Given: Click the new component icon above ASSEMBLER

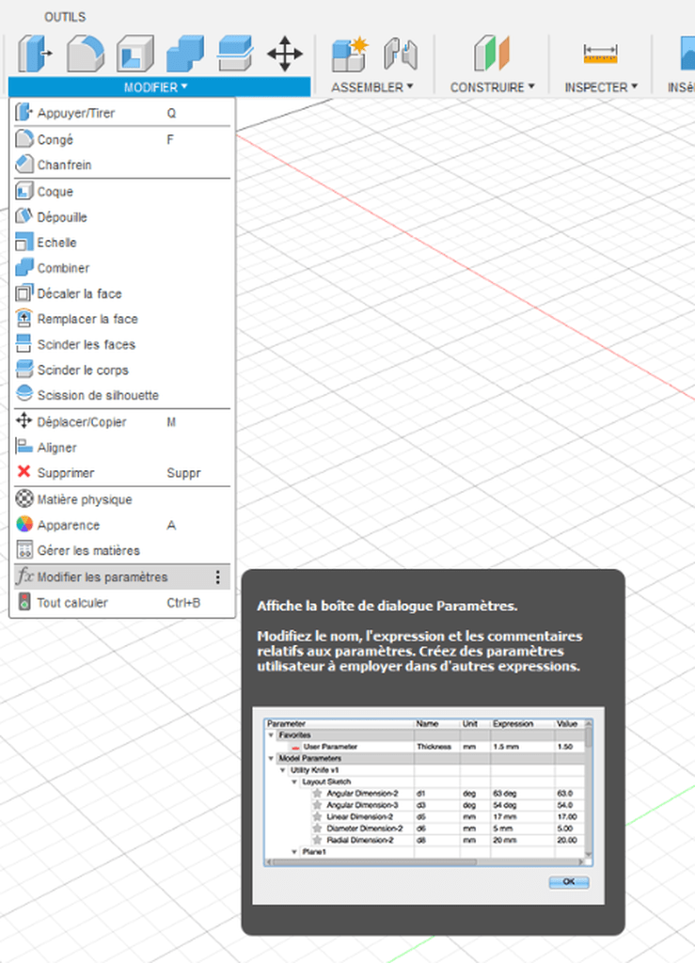Looking at the screenshot, I should click(x=349, y=54).
